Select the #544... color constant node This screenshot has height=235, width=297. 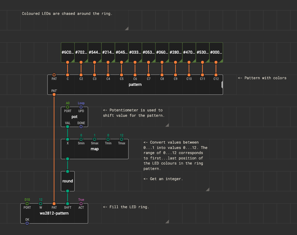[x=94, y=52]
